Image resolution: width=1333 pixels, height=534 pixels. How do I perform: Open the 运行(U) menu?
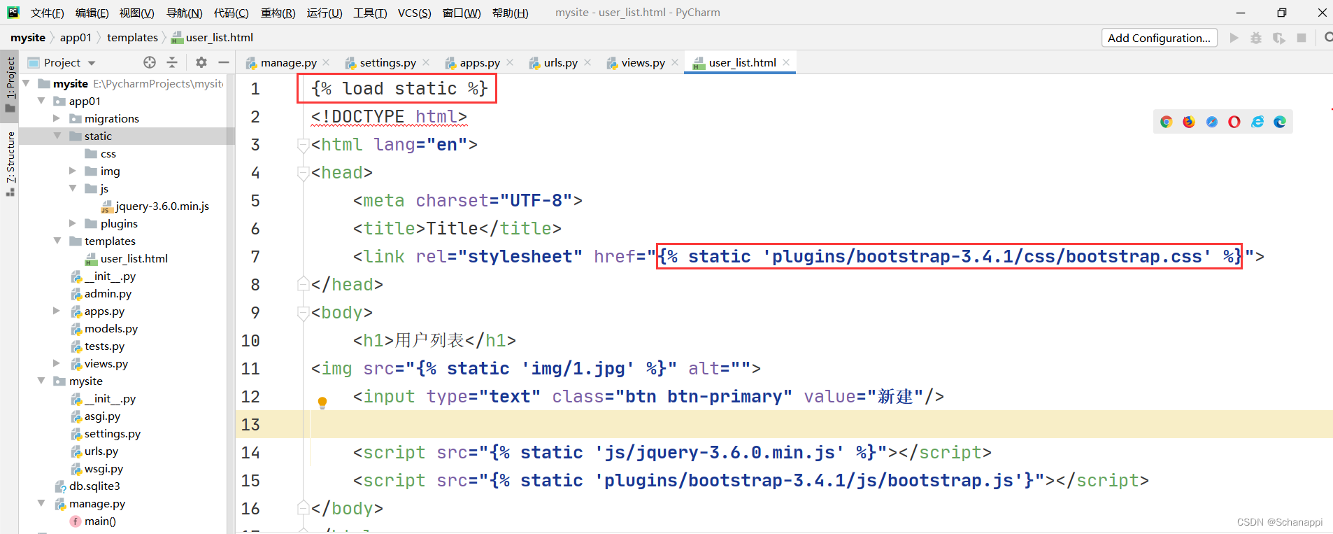(325, 13)
